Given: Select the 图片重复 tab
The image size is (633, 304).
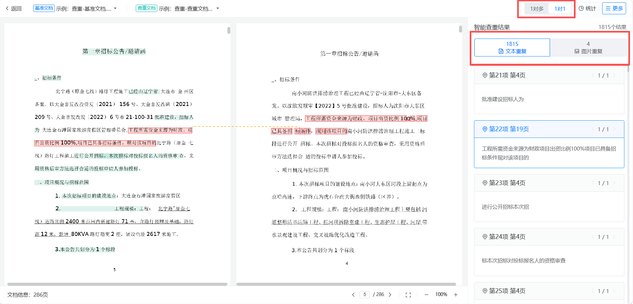Looking at the screenshot, I should 588,48.
